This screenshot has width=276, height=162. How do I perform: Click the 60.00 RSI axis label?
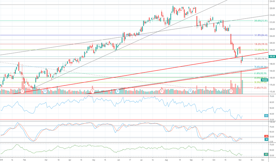272,102
